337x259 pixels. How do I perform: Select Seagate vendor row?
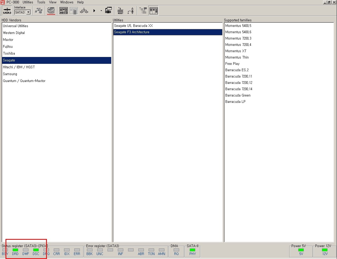click(x=57, y=60)
